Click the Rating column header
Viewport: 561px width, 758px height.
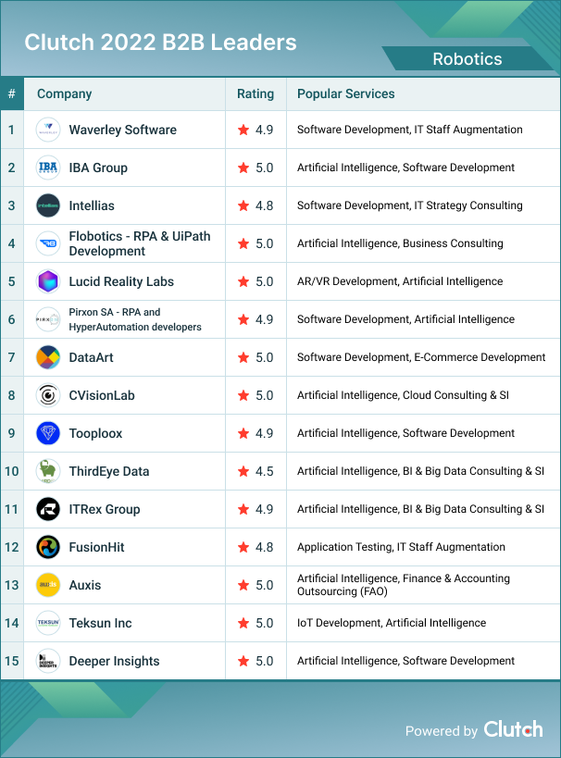point(256,93)
